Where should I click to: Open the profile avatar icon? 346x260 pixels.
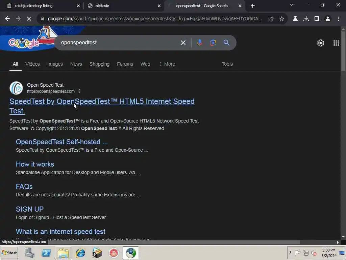pos(328,19)
